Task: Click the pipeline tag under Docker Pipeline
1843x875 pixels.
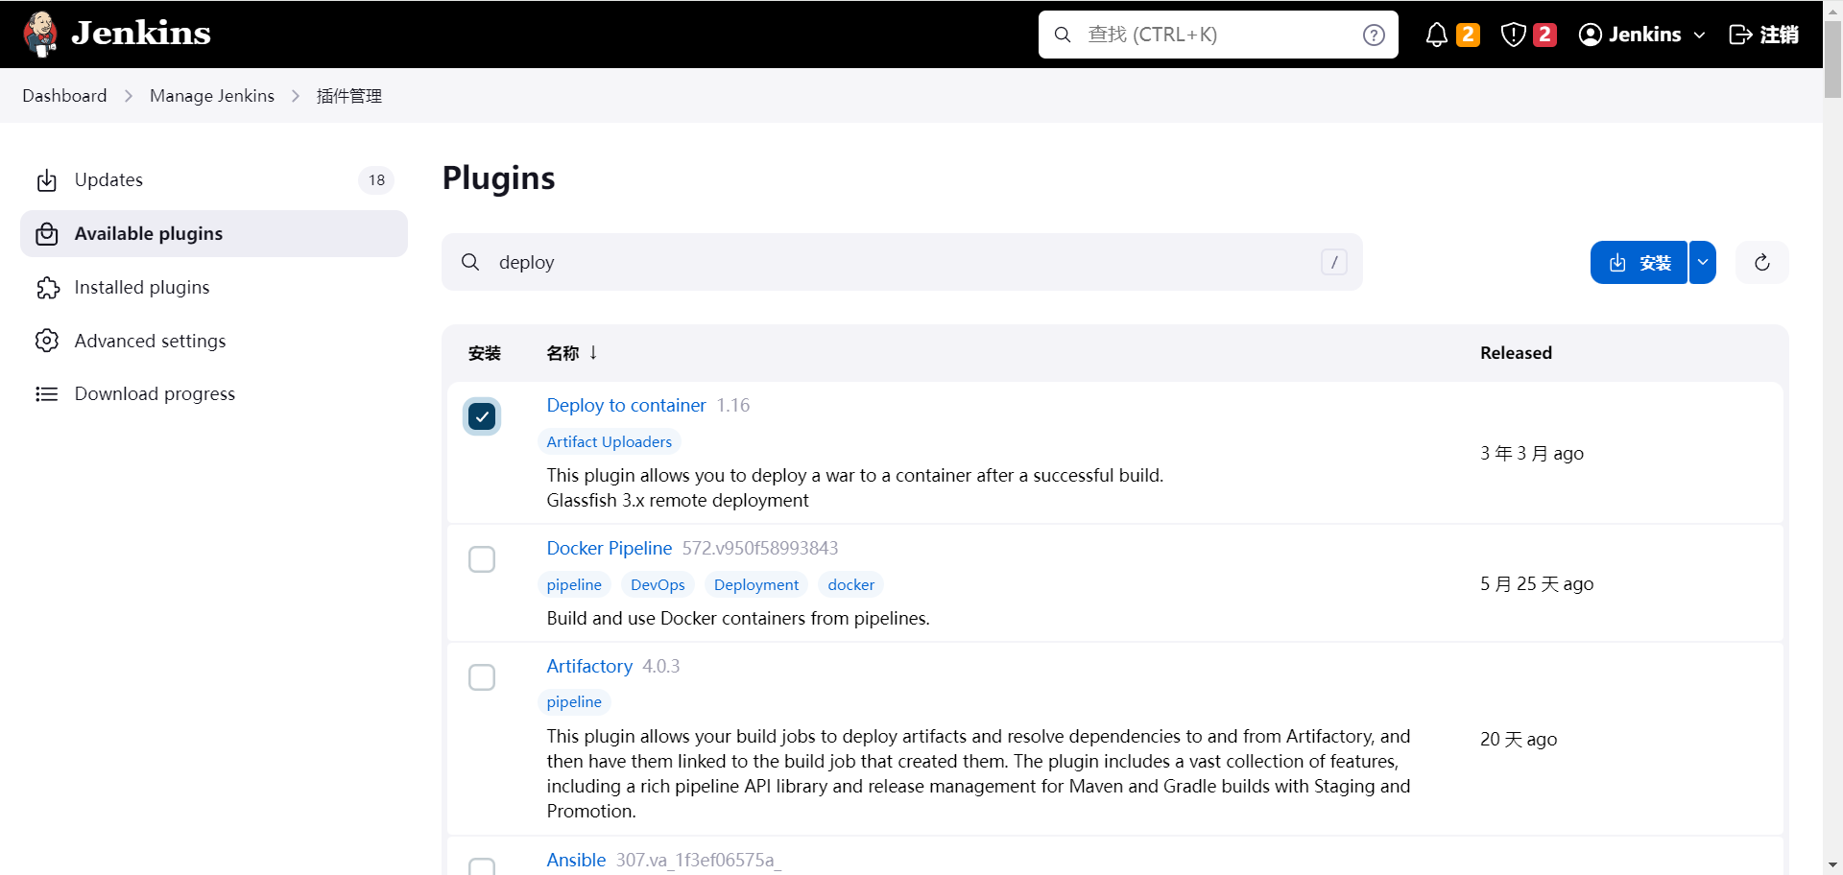Action: (x=574, y=585)
